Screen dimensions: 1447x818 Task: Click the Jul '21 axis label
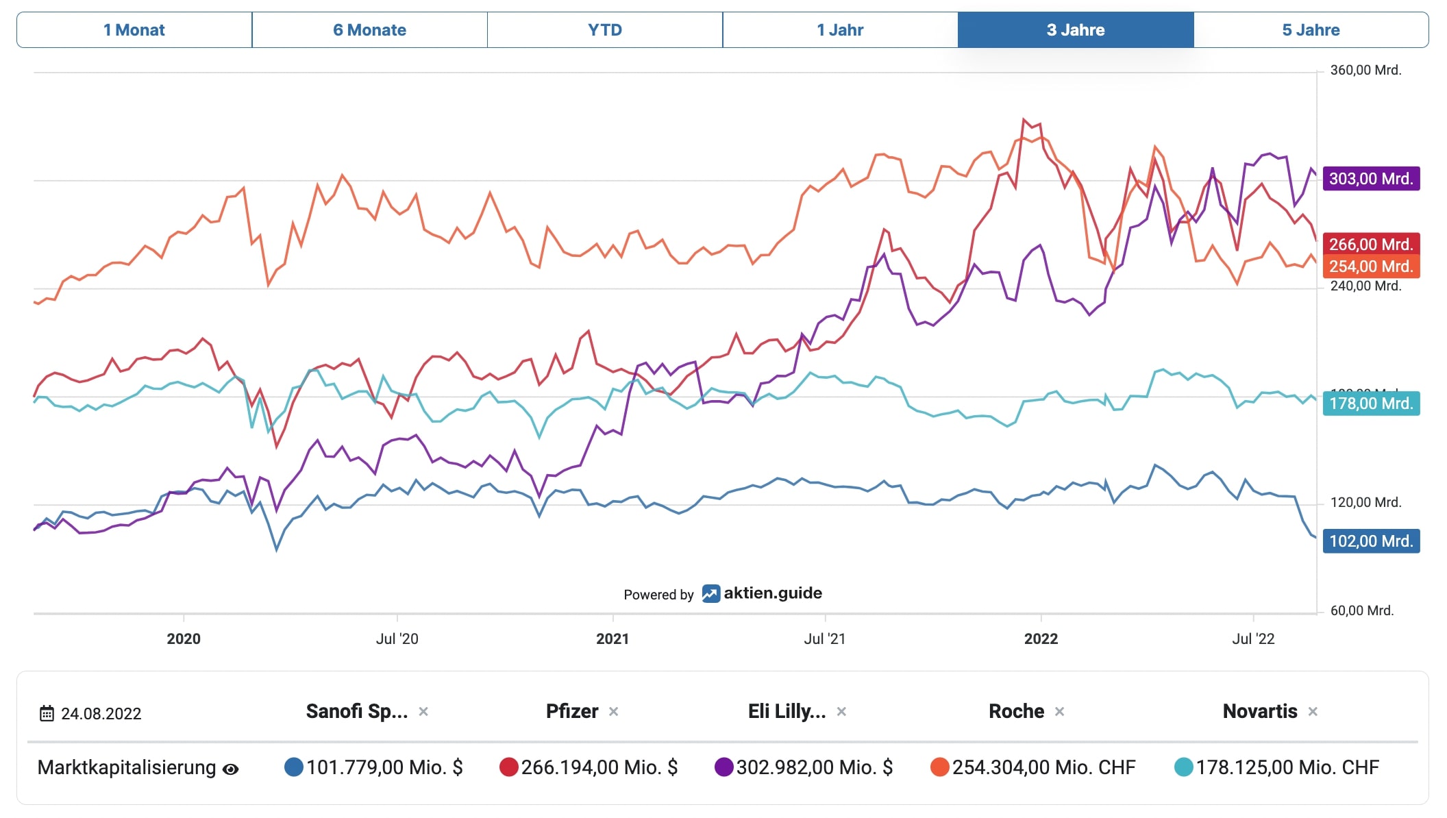[825, 639]
